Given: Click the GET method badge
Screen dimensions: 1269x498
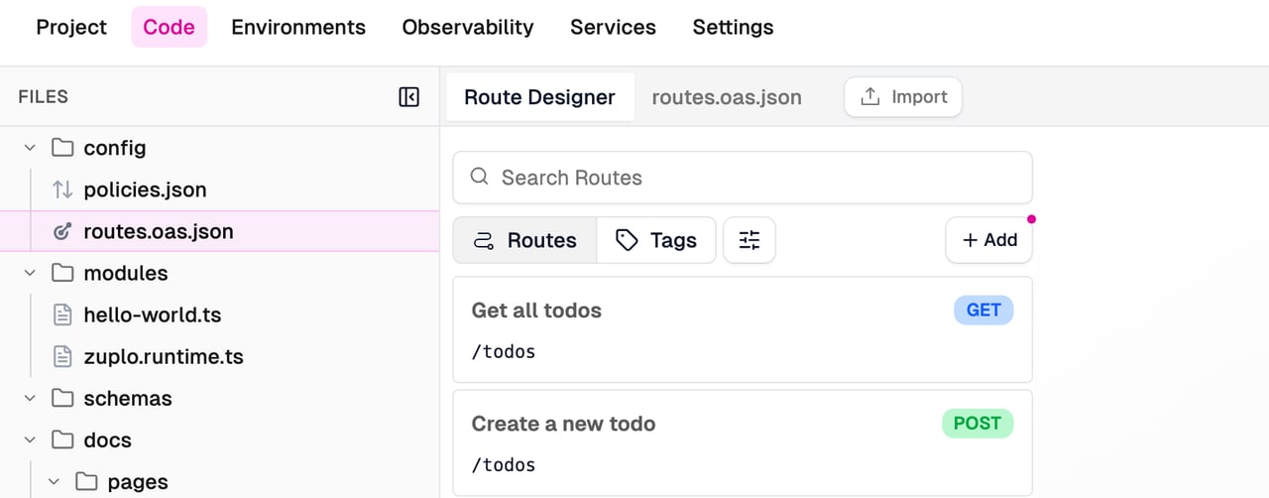Looking at the screenshot, I should [983, 311].
